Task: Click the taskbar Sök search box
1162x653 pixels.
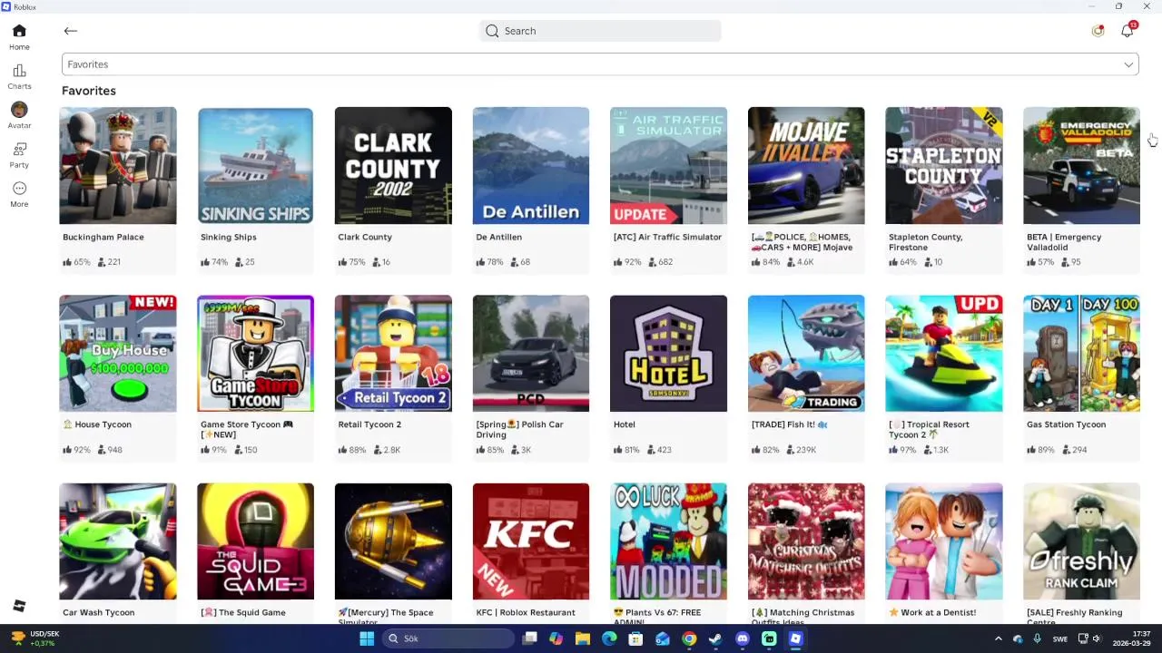Action: click(448, 638)
